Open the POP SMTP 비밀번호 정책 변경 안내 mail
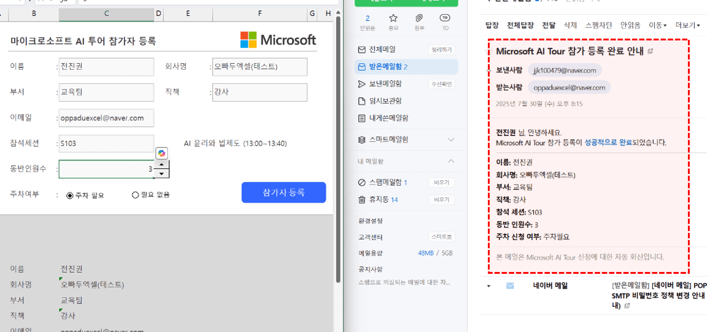The height and width of the screenshot is (332, 710). 658,295
